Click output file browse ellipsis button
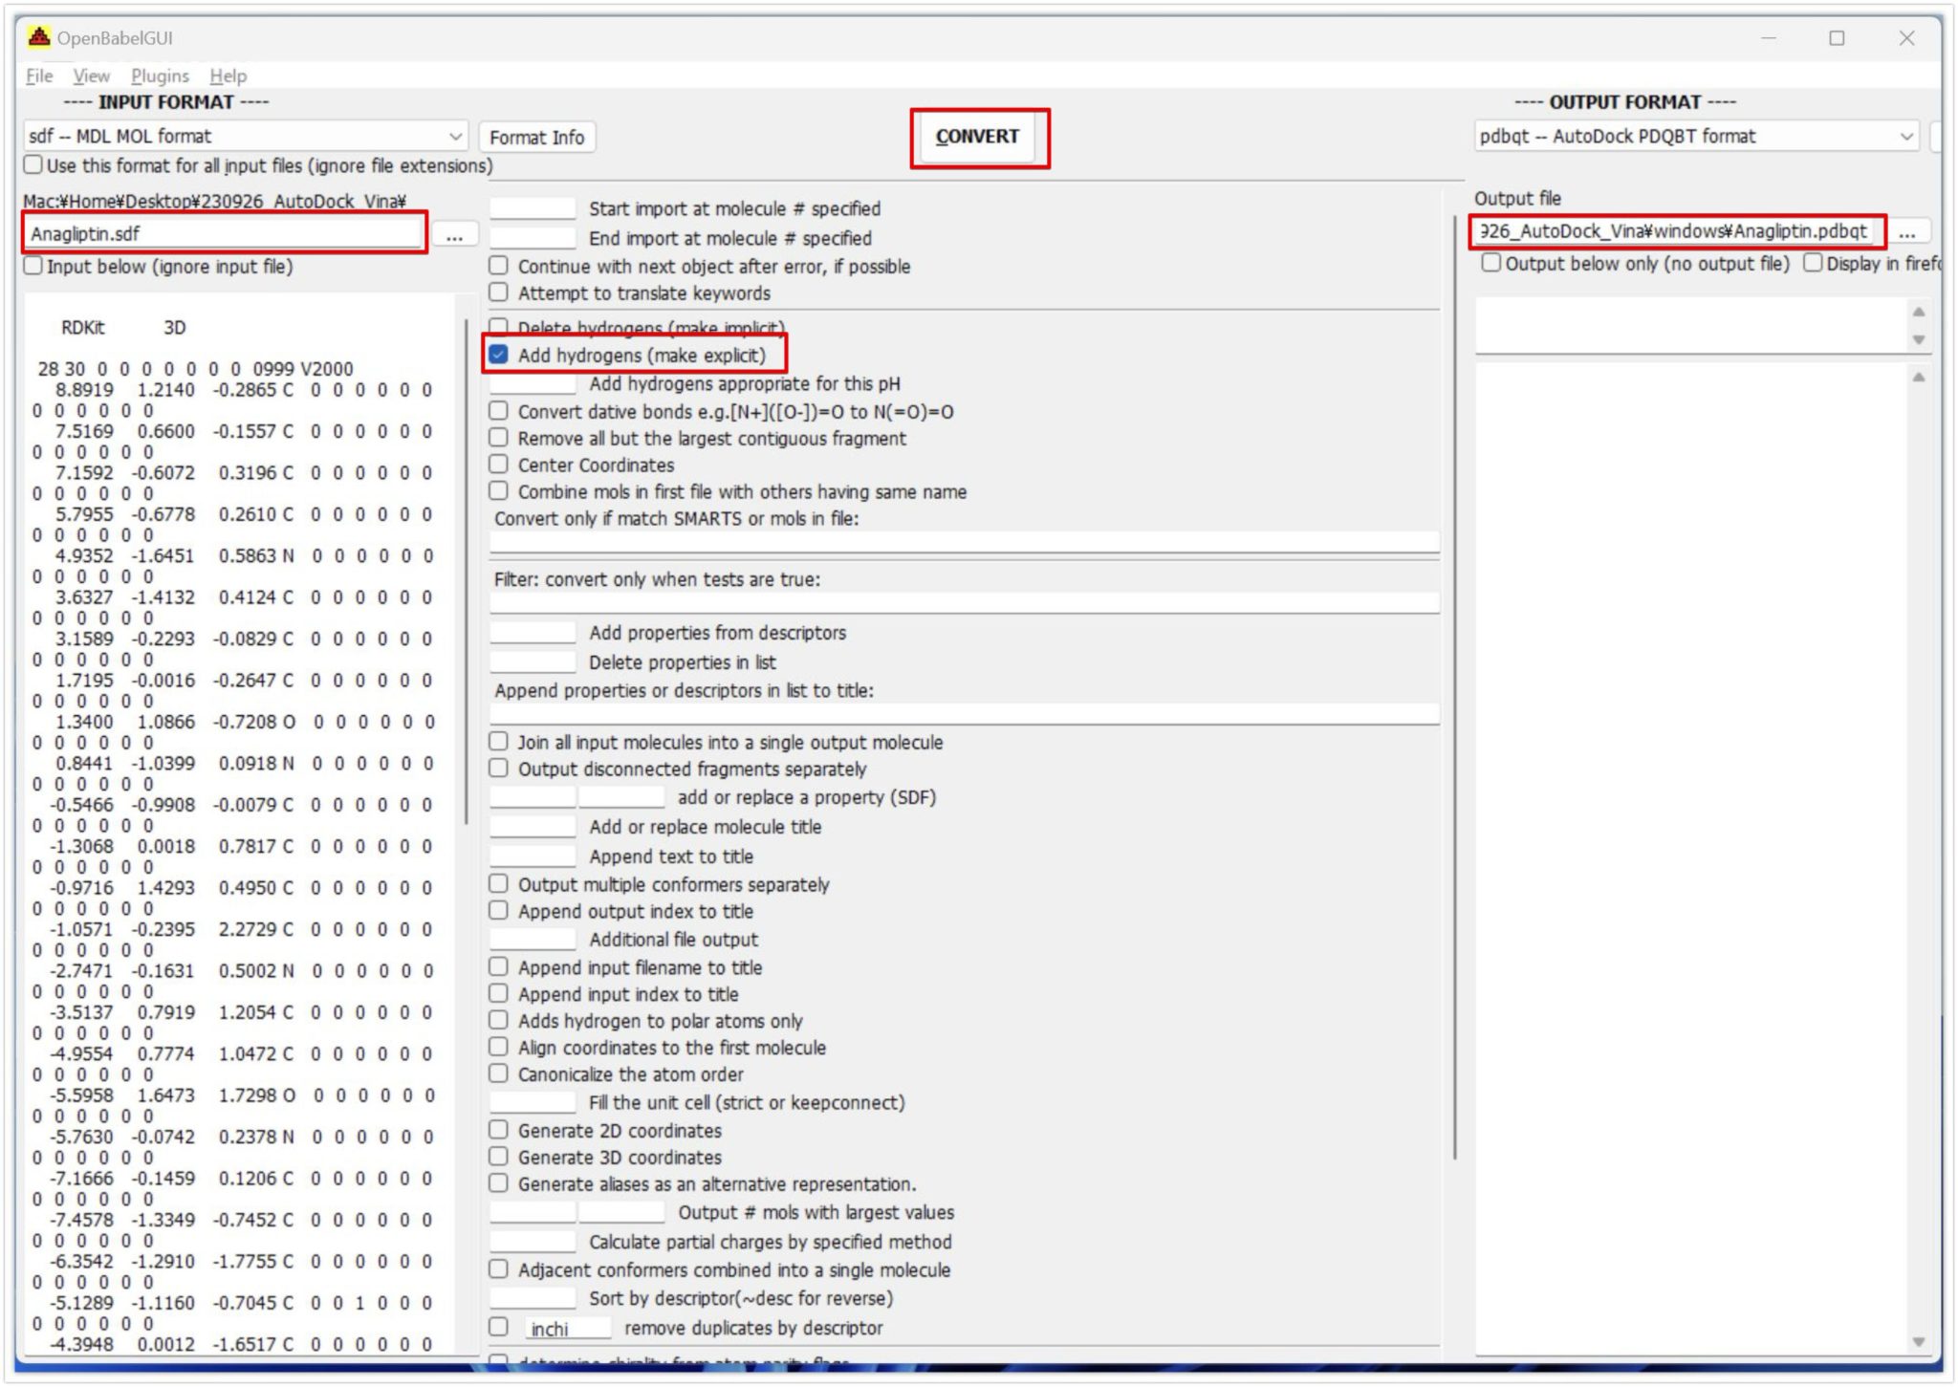 1906,232
